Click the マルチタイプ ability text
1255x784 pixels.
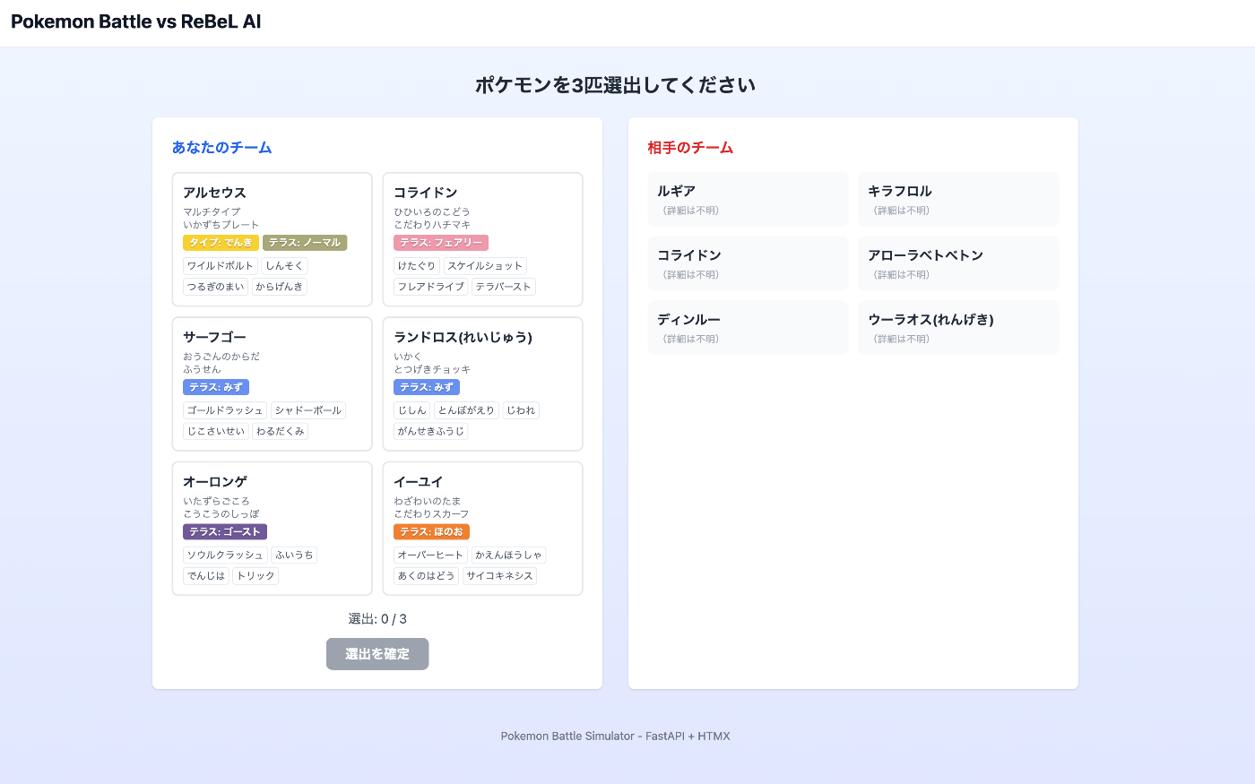[212, 212]
